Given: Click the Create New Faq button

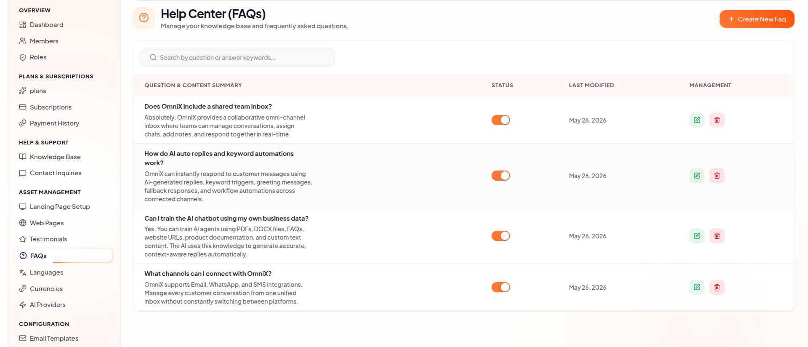Looking at the screenshot, I should [757, 19].
